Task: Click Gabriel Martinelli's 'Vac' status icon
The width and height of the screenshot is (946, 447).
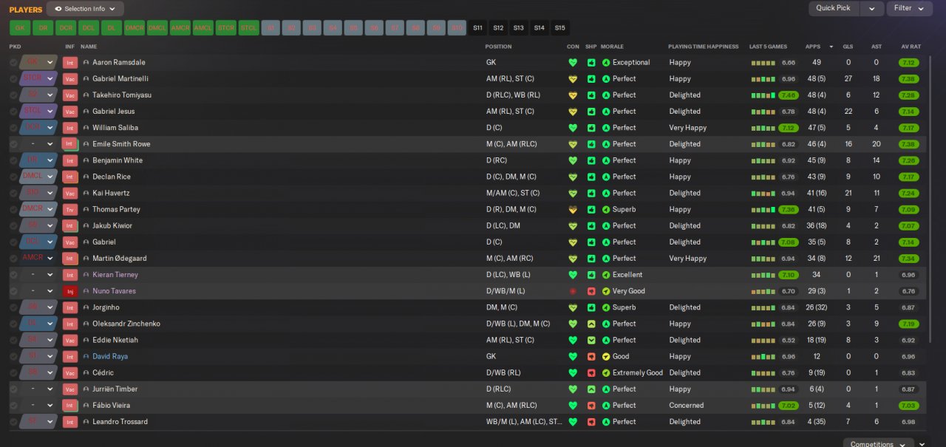Action: point(70,79)
